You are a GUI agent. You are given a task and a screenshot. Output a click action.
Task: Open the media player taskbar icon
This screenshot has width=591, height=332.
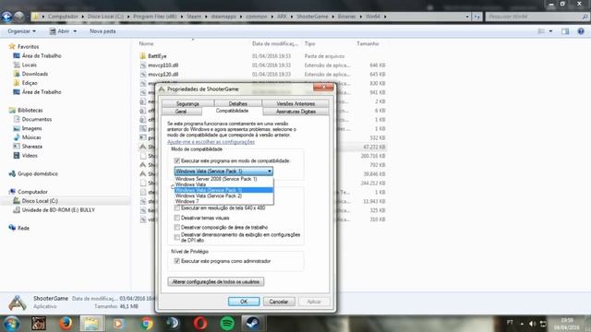(x=118, y=324)
